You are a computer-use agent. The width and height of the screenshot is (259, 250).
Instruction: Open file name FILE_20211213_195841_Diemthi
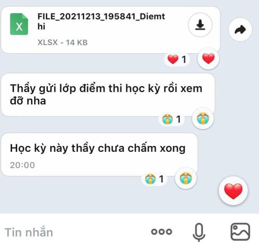(101, 21)
